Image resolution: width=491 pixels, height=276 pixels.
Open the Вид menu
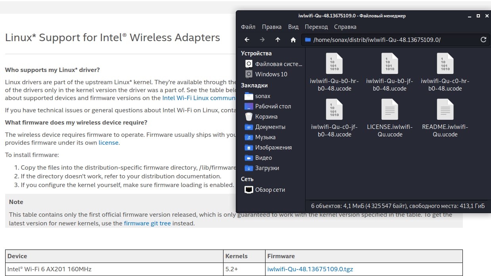pos(293,27)
